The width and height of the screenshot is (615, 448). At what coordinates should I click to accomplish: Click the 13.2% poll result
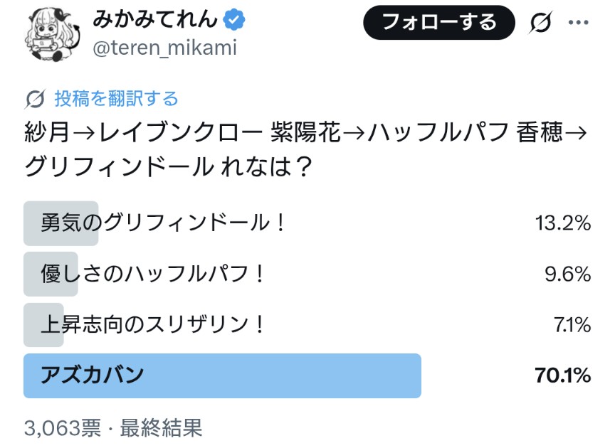click(x=563, y=223)
